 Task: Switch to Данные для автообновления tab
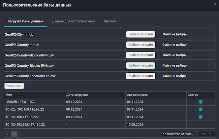point(73,21)
